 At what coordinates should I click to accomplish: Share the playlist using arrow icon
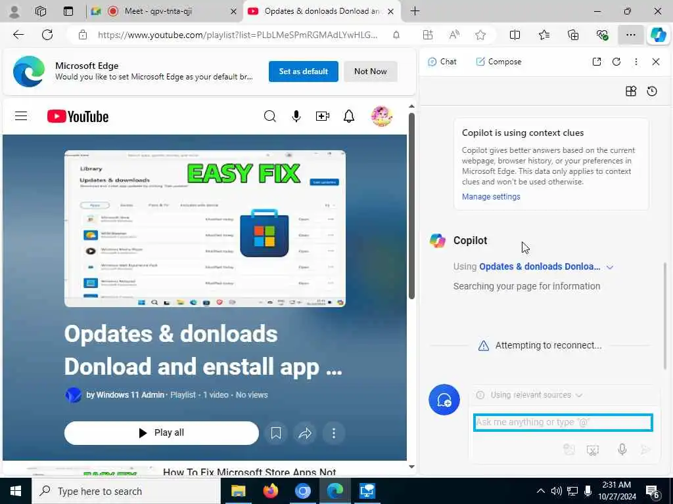305,433
